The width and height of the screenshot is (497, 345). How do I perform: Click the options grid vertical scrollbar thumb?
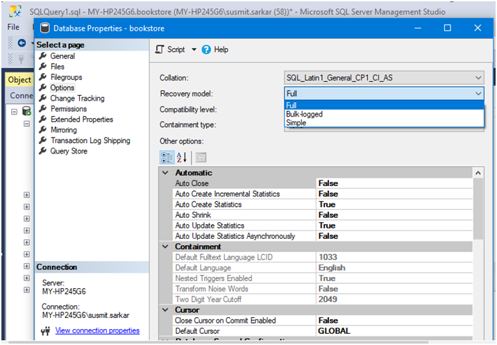(x=478, y=209)
